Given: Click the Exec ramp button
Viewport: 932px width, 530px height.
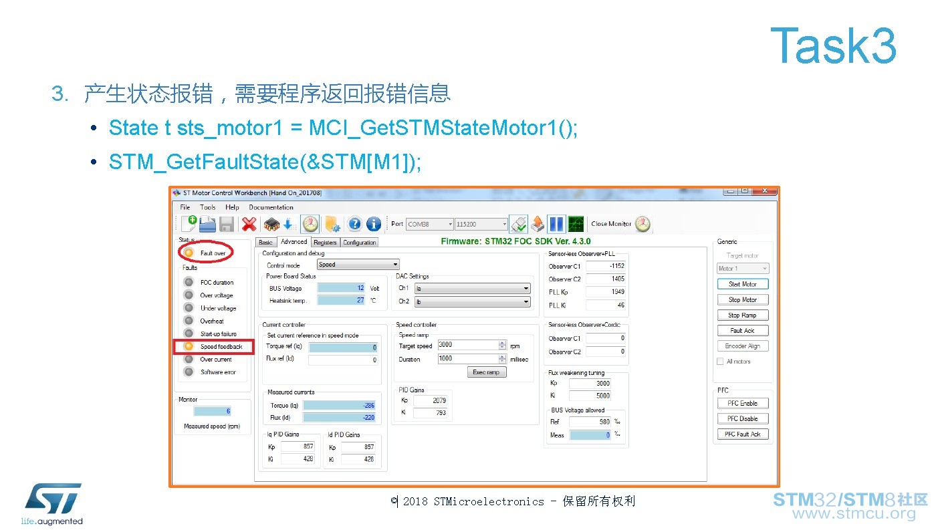Looking at the screenshot, I should coord(486,372).
